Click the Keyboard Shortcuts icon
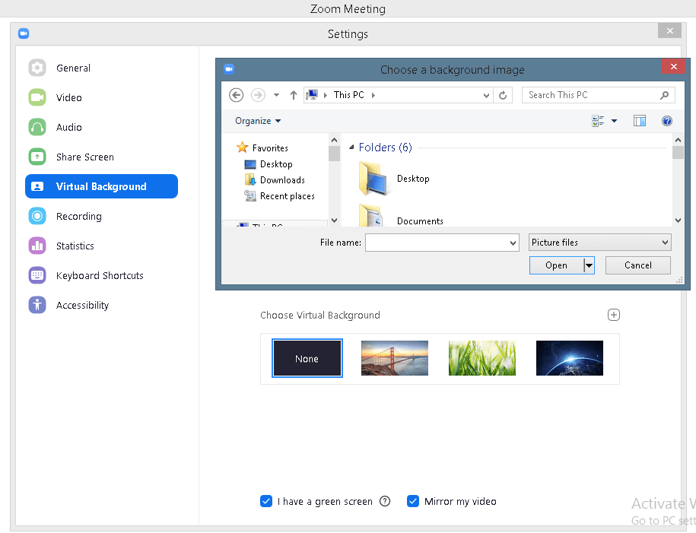This screenshot has width=696, height=533. click(x=37, y=275)
